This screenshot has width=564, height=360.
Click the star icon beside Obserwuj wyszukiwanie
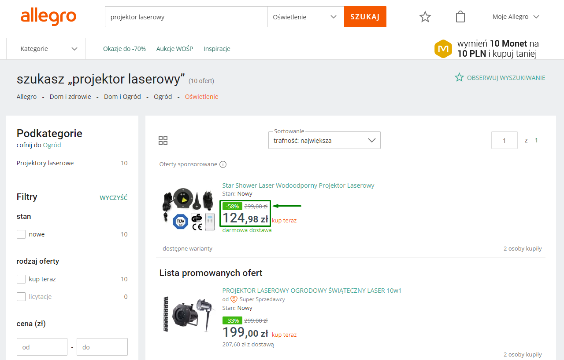[x=459, y=77]
